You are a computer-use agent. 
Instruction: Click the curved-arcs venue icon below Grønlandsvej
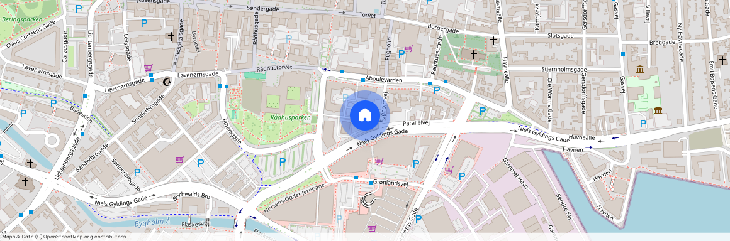pos(368,200)
